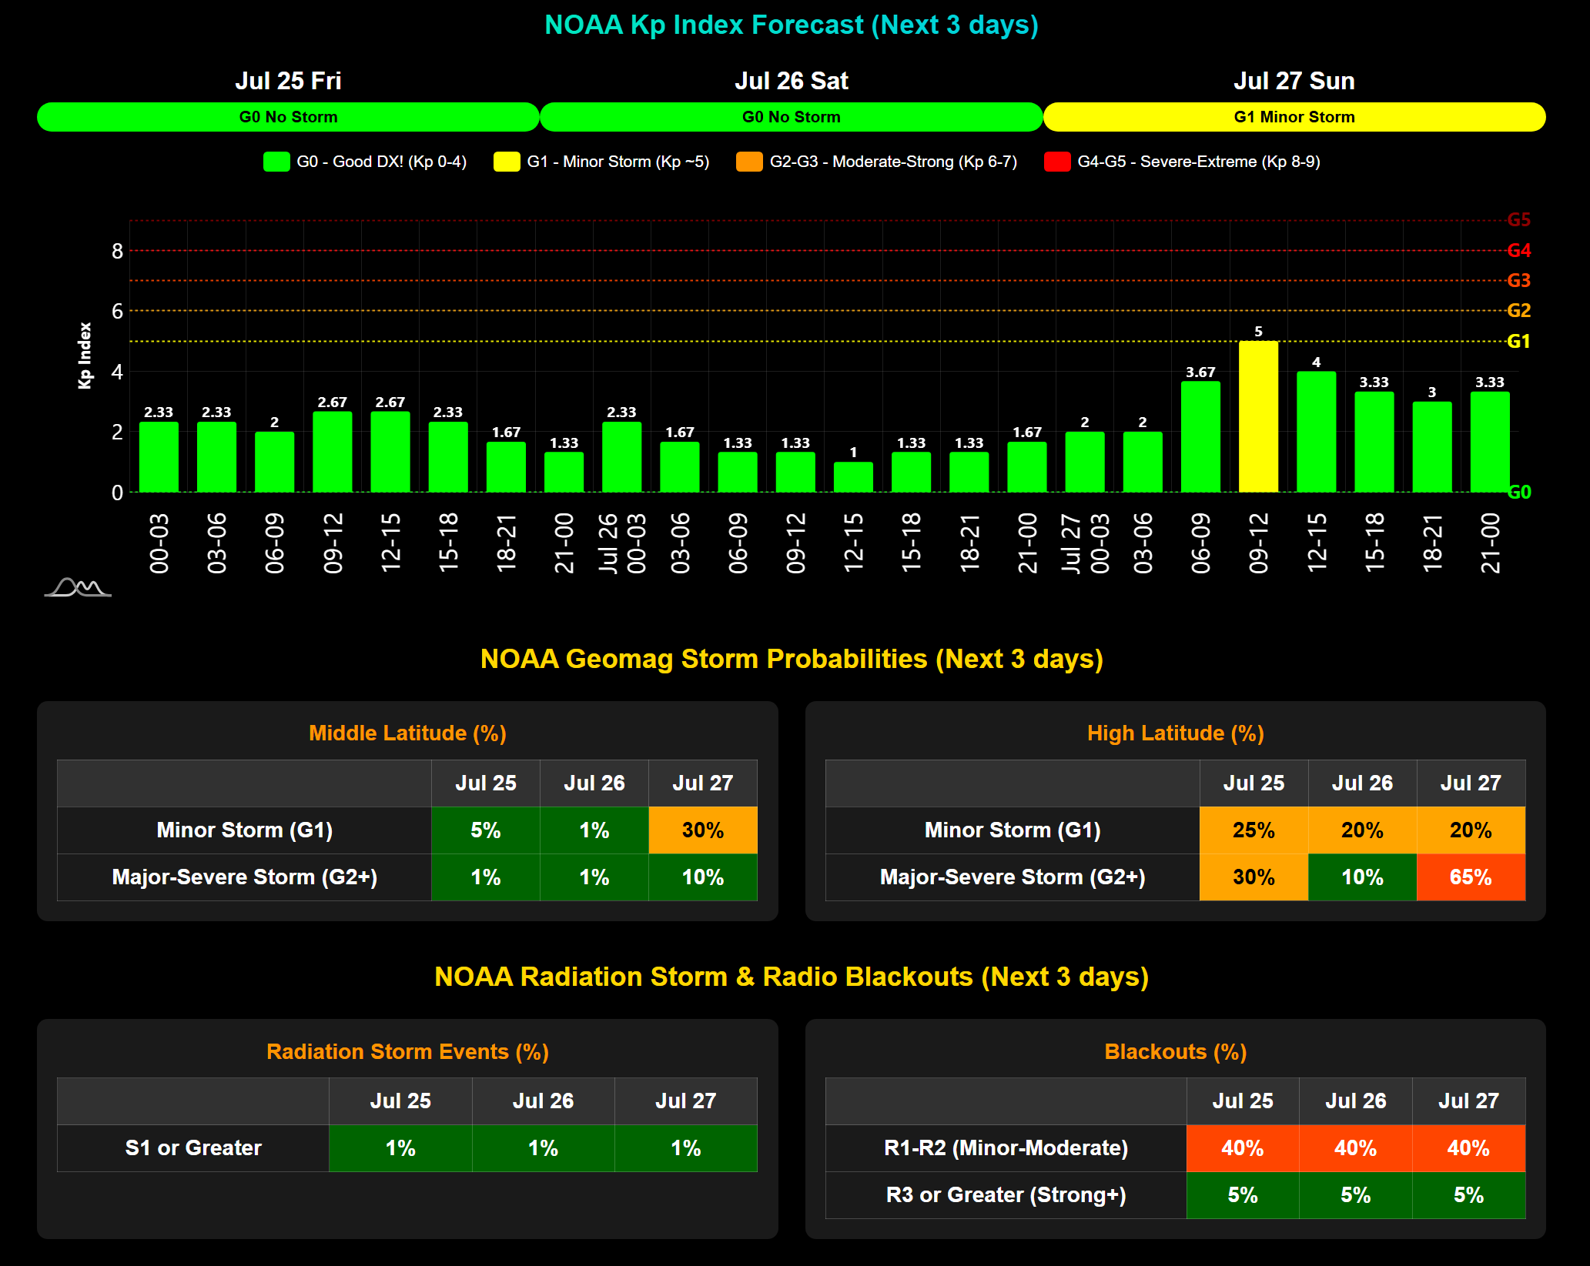Click the red G4-G5 Severe-Extreme legend swatch

pos(1057,162)
